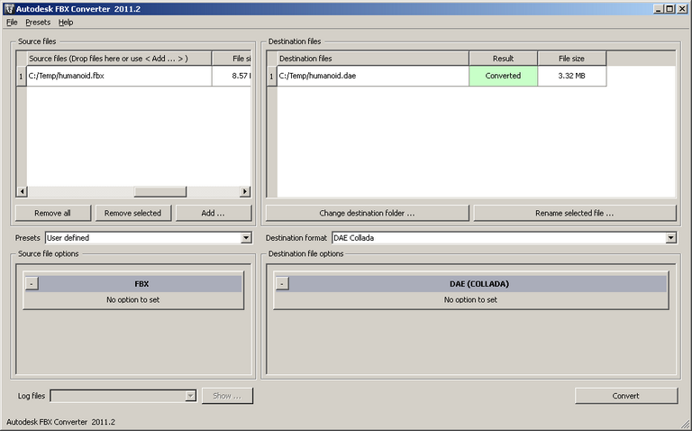
Task: Click the Destination files column header
Action: pos(373,59)
